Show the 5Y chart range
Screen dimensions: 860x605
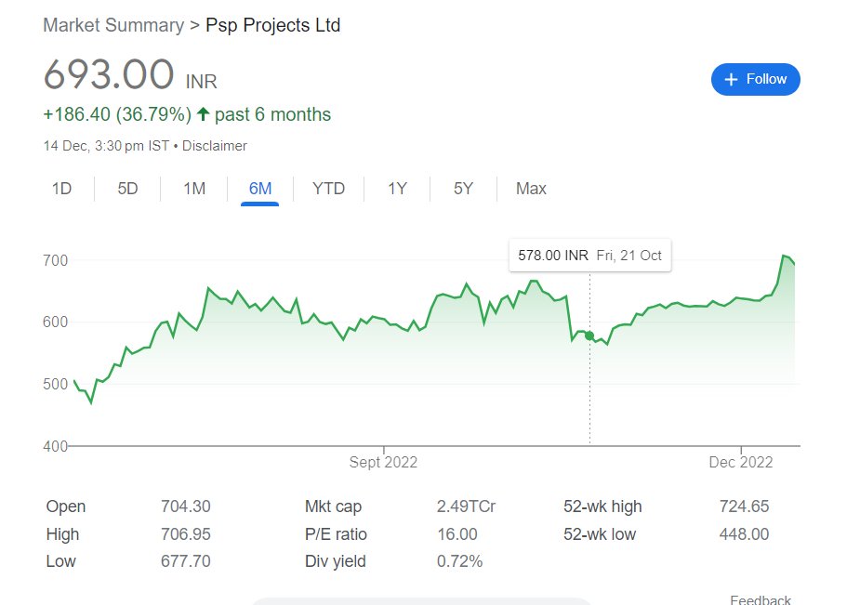click(463, 189)
